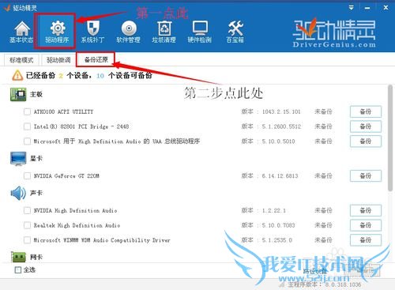395x290 pixels.
Task: Open 垃圾清理 recycle icon
Action: coord(164,32)
